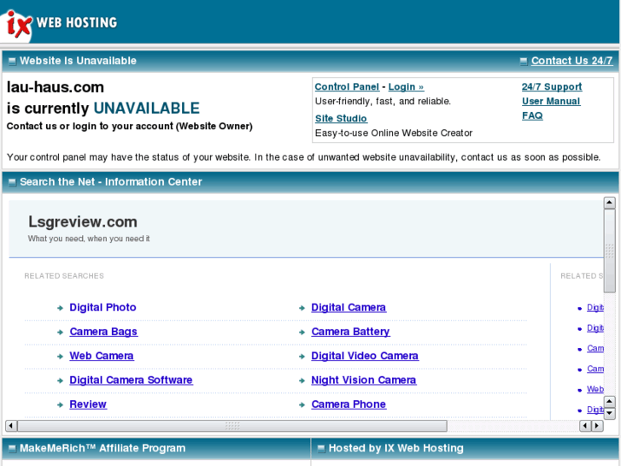This screenshot has width=621, height=466.
Task: Open the Review related search
Action: (x=88, y=404)
